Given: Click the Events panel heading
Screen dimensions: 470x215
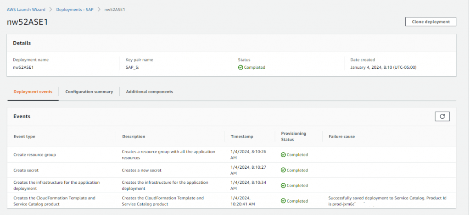Looking at the screenshot, I should pos(22,116).
